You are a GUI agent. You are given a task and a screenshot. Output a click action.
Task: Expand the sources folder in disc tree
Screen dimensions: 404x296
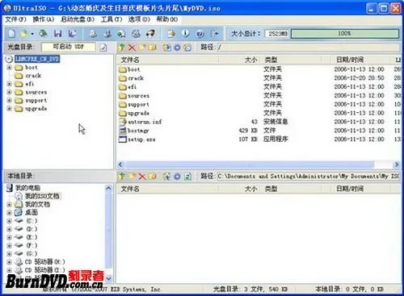(x=9, y=92)
